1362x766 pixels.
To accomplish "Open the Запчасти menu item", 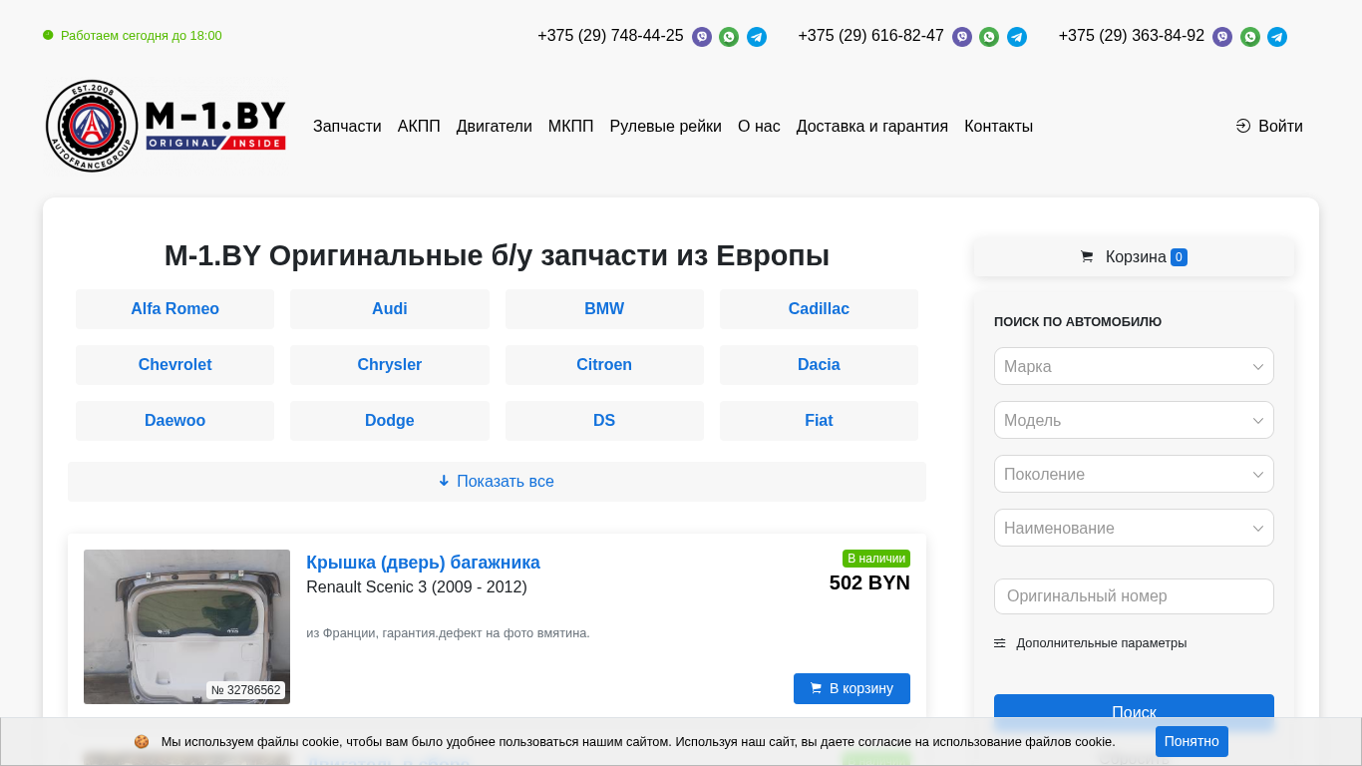I will (347, 126).
